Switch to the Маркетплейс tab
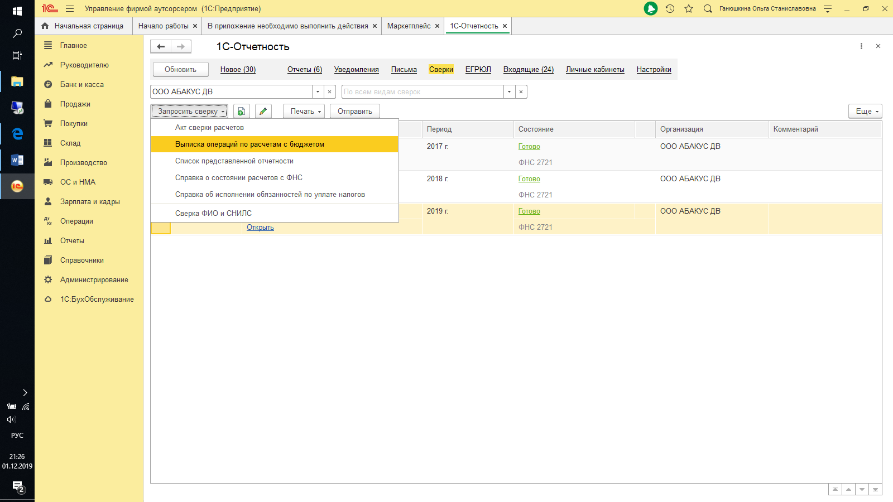Image resolution: width=893 pixels, height=502 pixels. (409, 26)
